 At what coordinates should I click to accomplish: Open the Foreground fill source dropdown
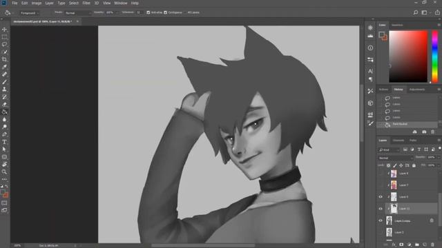29,12
